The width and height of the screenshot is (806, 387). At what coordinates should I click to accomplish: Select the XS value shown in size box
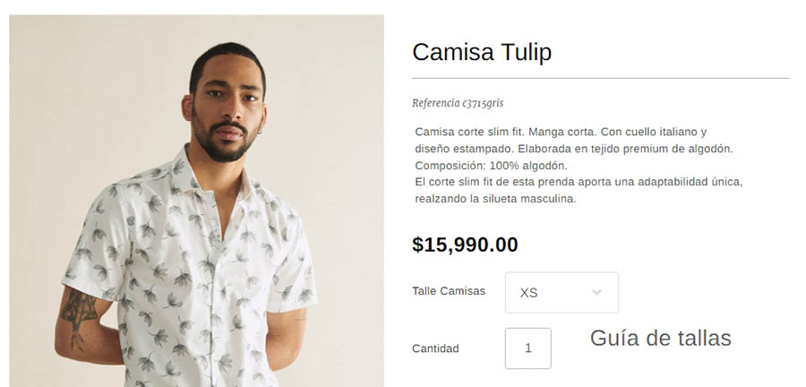point(529,293)
